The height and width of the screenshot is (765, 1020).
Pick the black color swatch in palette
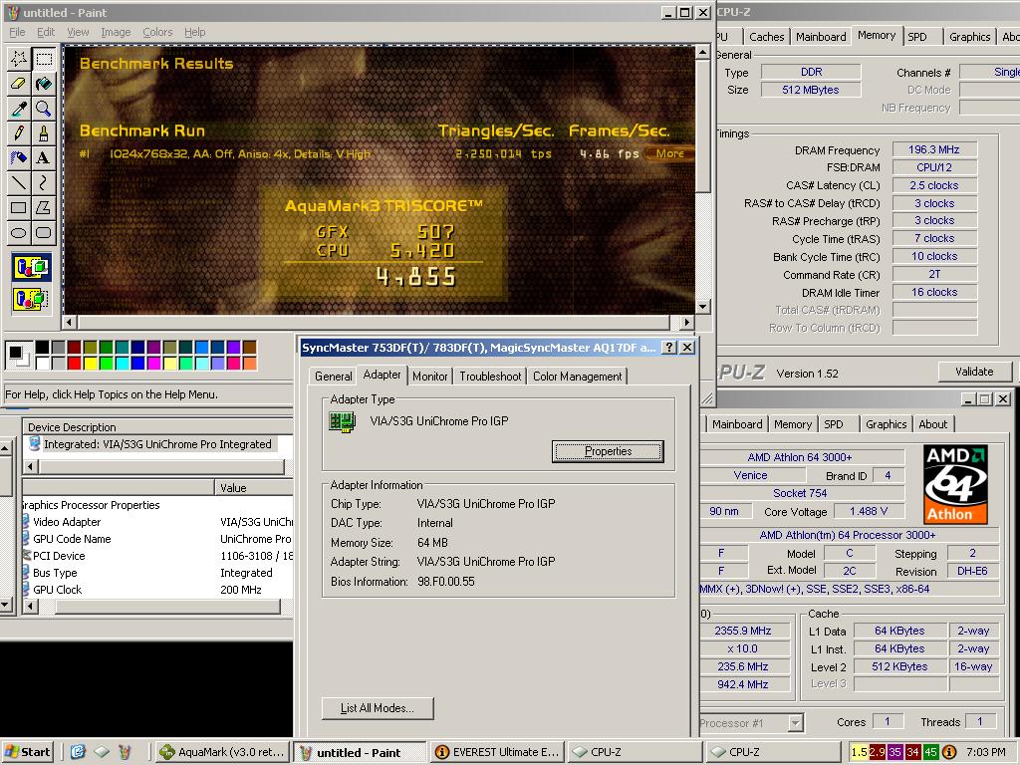[x=42, y=348]
